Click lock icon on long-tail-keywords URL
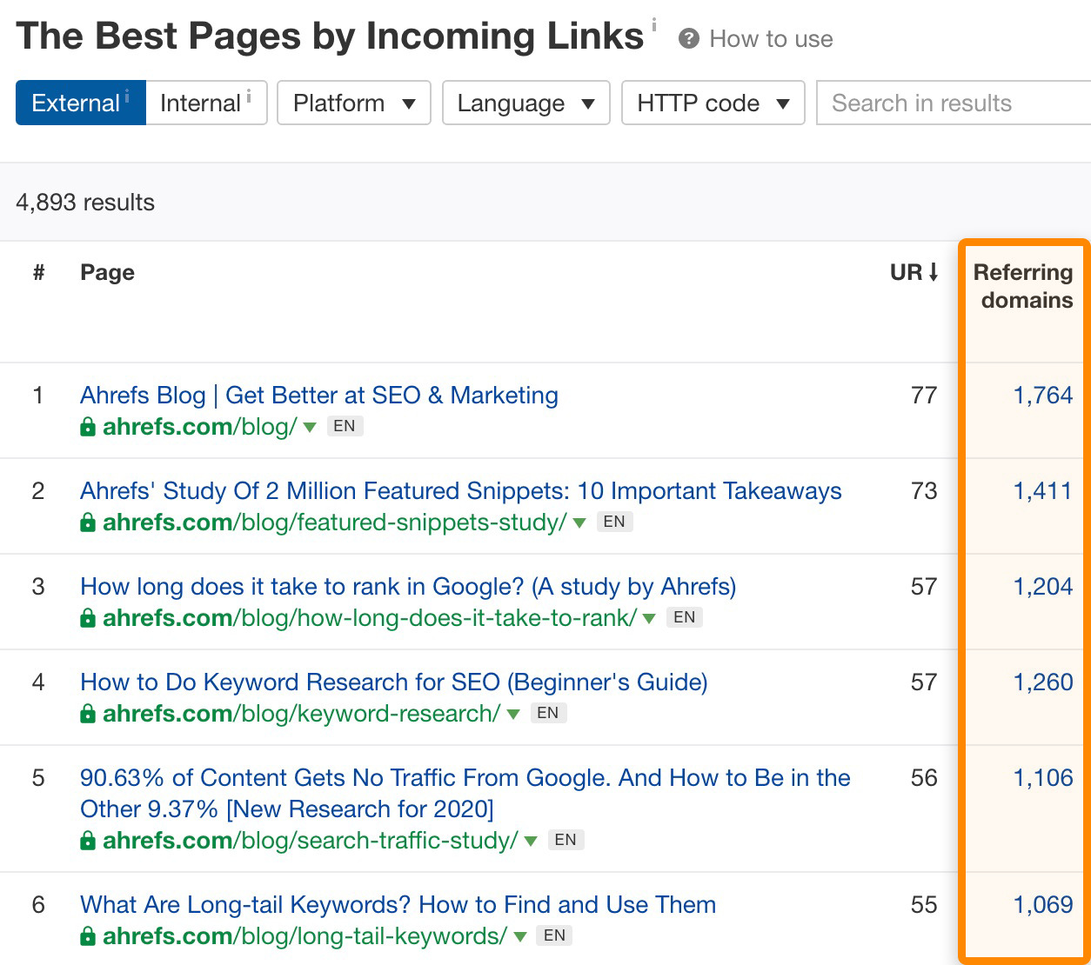Image resolution: width=1091 pixels, height=965 pixels. point(88,936)
